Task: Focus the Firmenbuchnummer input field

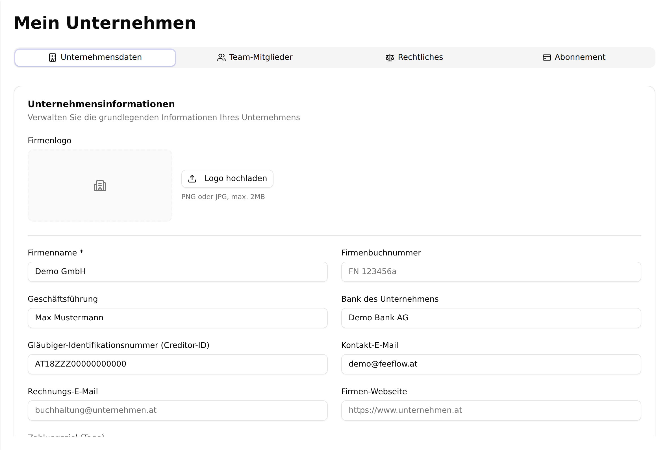Action: [491, 272]
